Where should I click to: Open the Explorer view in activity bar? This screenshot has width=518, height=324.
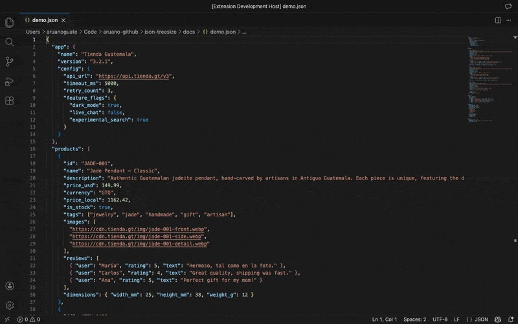point(10,23)
